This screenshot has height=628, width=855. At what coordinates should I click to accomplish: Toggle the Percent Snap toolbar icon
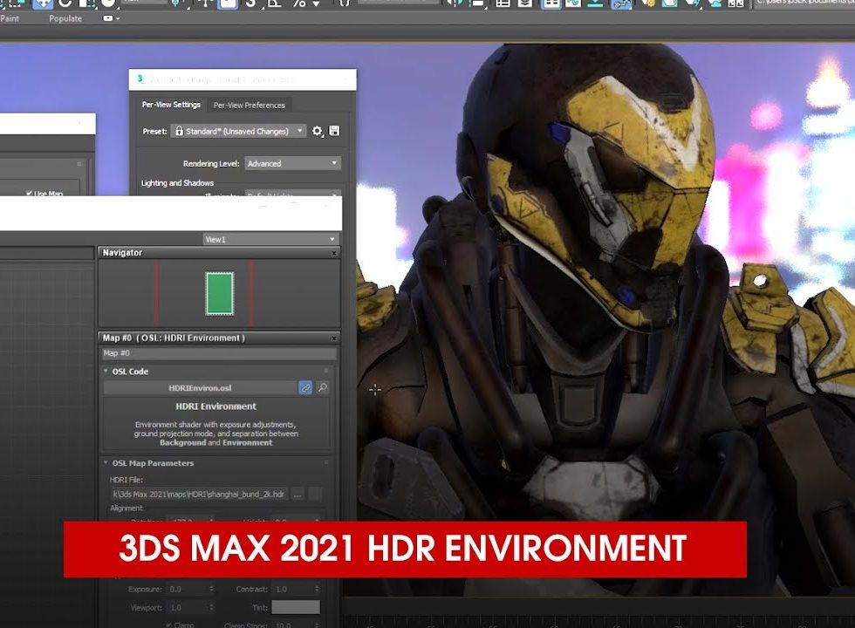point(299,3)
